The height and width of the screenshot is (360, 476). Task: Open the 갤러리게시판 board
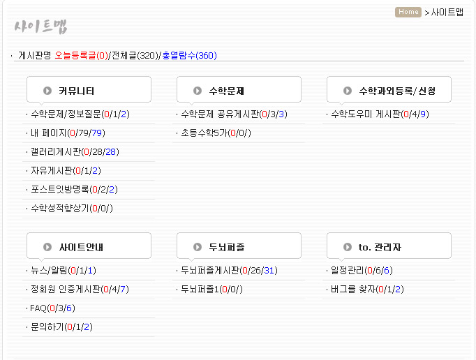(56, 151)
